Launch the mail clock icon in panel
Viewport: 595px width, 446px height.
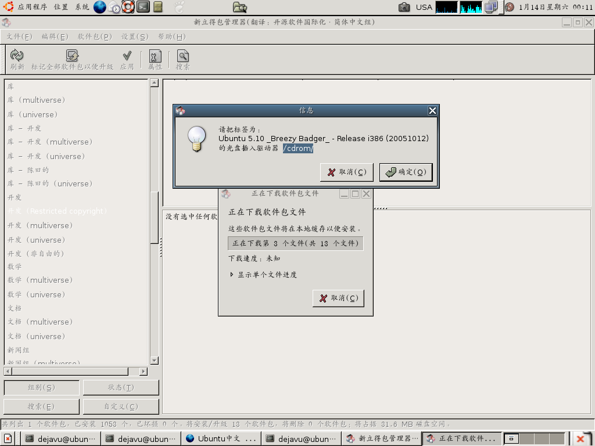pyautogui.click(x=114, y=7)
